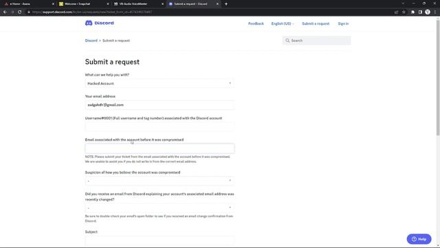Viewport: 440px width, 248px height.
Task: Expand the suspicion of compromise dropdown
Action: pyautogui.click(x=159, y=180)
